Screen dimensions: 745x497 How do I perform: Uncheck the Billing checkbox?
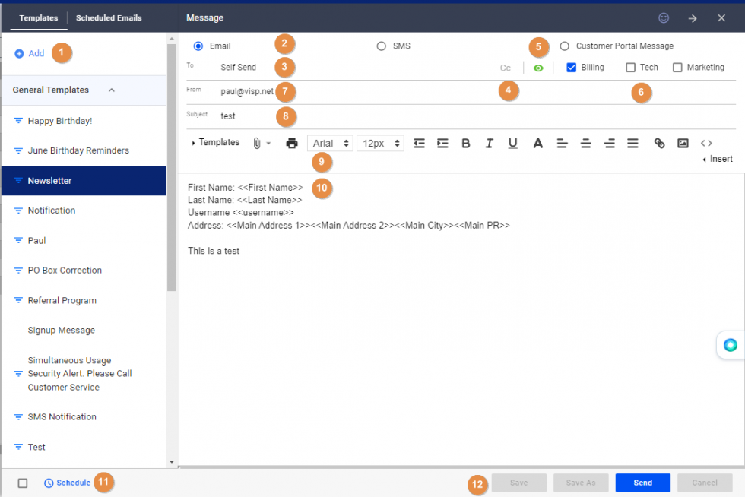click(x=571, y=67)
